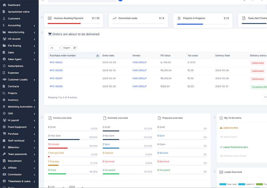The image size is (267, 188).
Task: Click the sort arrow on Purchase order number column
Action: (x=98, y=55)
